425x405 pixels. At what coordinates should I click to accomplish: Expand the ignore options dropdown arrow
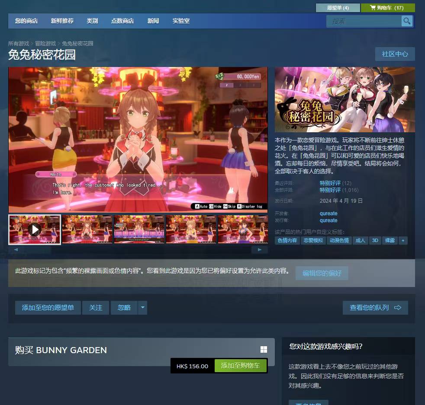coord(142,308)
